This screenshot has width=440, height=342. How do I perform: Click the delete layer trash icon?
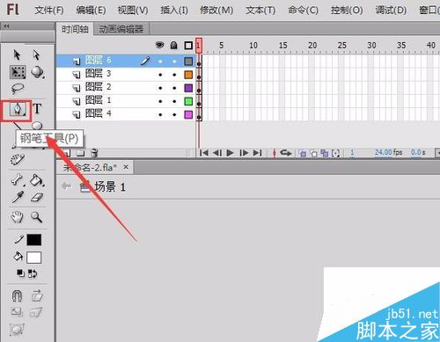click(94, 153)
